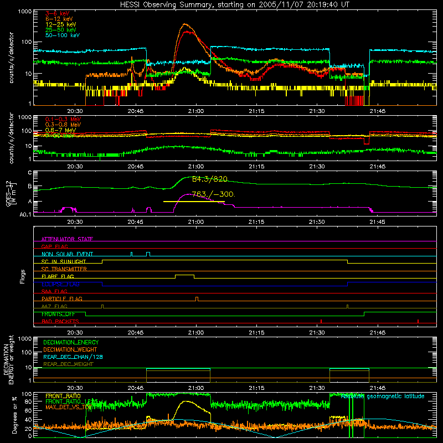Click 21:15 tick label under the GOES panel
The width and height of the screenshot is (443, 443).
point(256,222)
